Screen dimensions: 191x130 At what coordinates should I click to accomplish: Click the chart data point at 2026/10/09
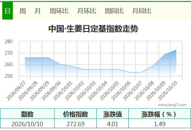[x=165, y=54]
